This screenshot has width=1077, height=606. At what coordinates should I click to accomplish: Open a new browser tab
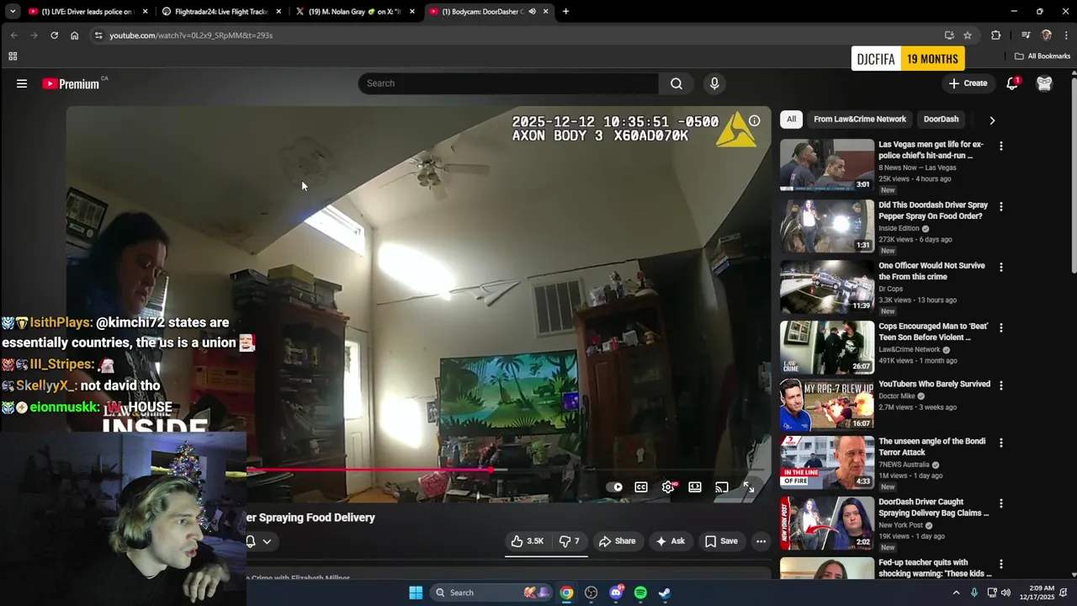[x=565, y=12]
